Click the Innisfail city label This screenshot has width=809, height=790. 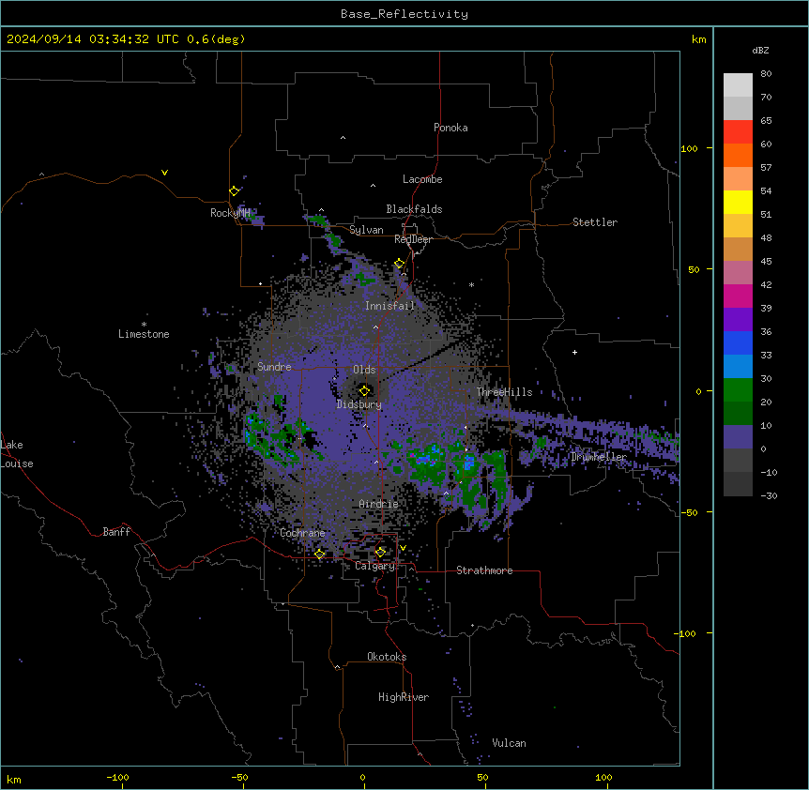(x=389, y=306)
